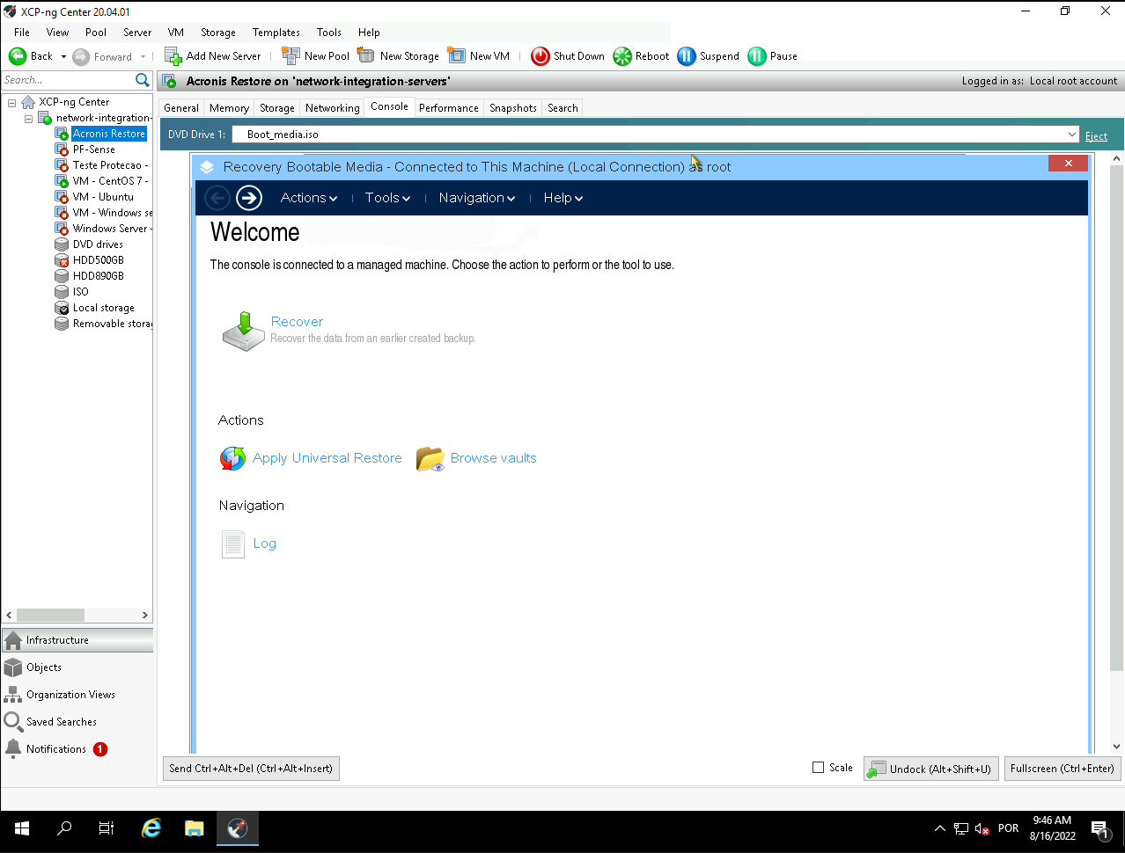Click Send Ctrl+Alt+Del button
This screenshot has width=1125, height=853.
coord(251,769)
